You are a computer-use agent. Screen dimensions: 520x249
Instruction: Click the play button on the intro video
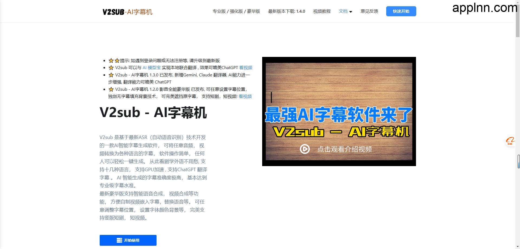click(x=305, y=149)
